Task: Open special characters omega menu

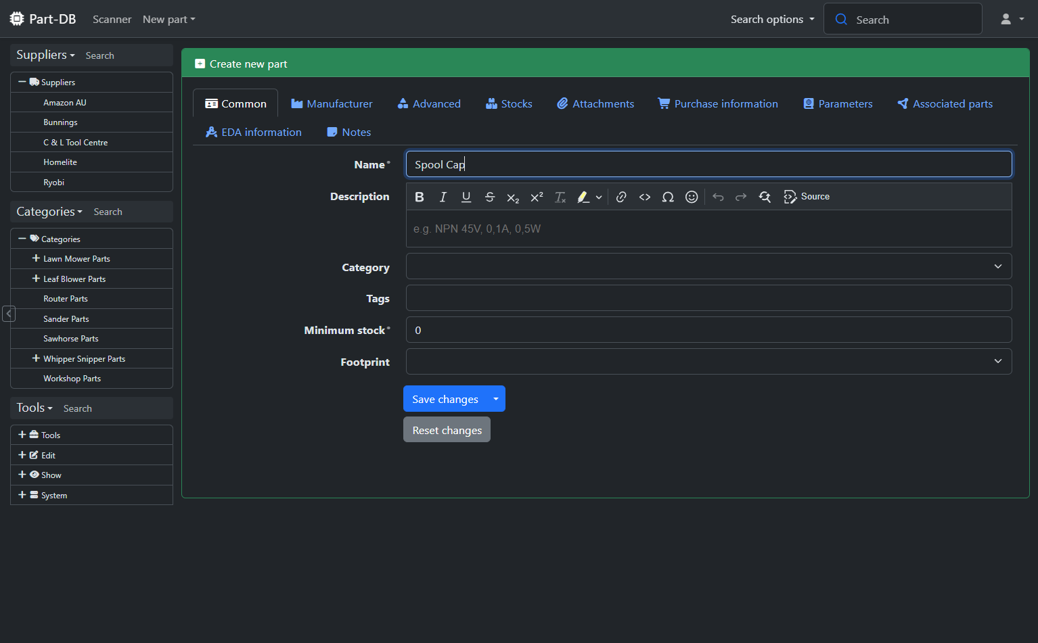Action: tap(668, 197)
